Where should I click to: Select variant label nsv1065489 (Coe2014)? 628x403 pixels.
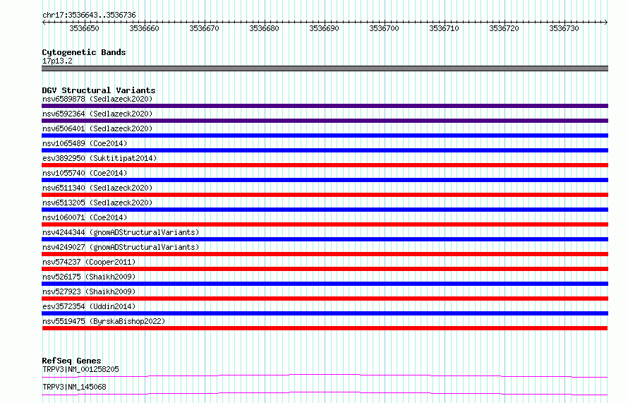pos(85,143)
